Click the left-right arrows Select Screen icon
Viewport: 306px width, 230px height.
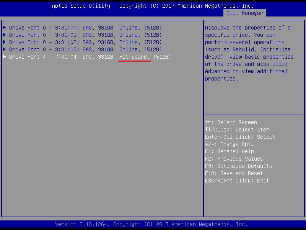click(x=208, y=122)
